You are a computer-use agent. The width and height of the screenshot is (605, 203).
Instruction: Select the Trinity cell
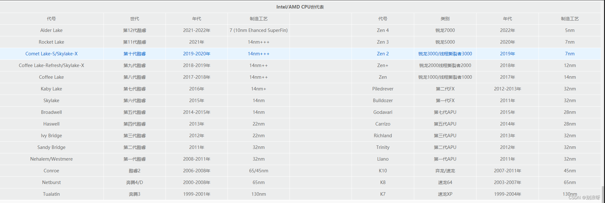coord(383,147)
